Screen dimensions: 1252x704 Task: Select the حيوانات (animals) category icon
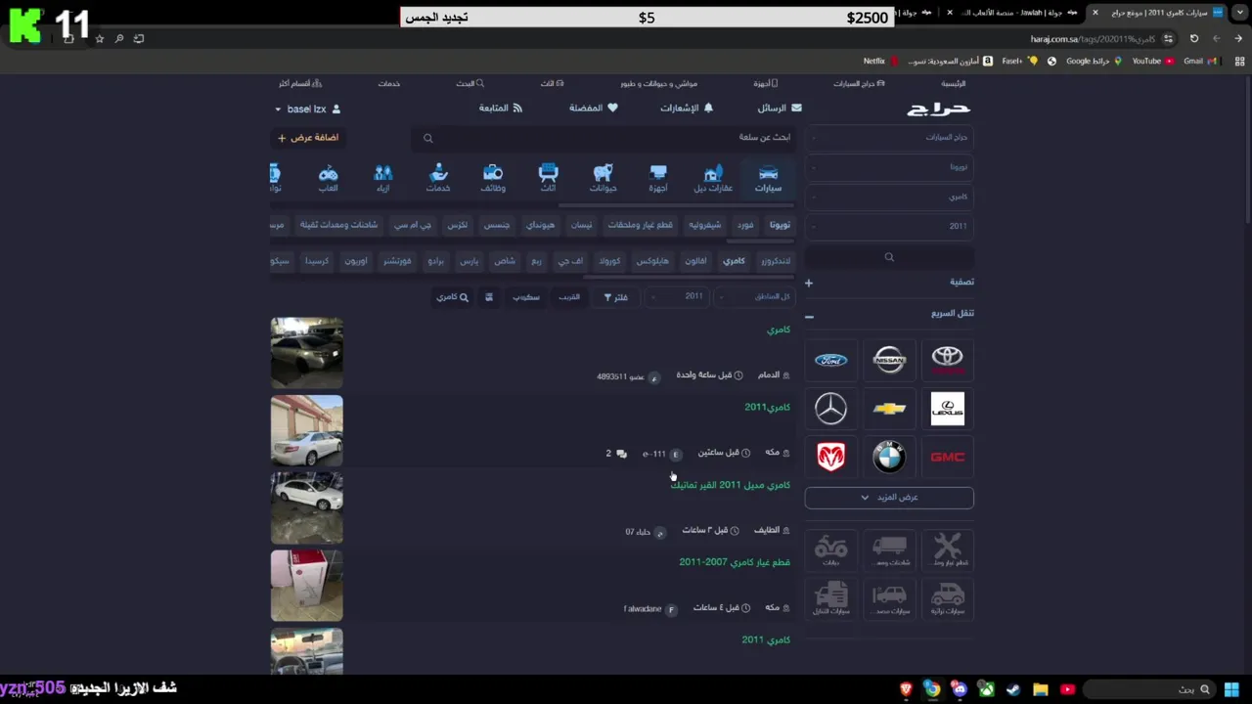603,178
